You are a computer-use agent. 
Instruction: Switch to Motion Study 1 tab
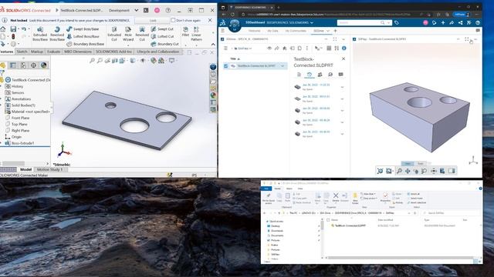pyautogui.click(x=49, y=169)
